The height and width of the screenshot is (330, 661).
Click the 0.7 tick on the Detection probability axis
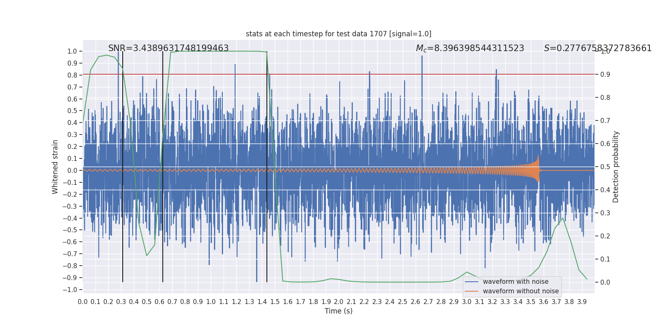point(605,121)
